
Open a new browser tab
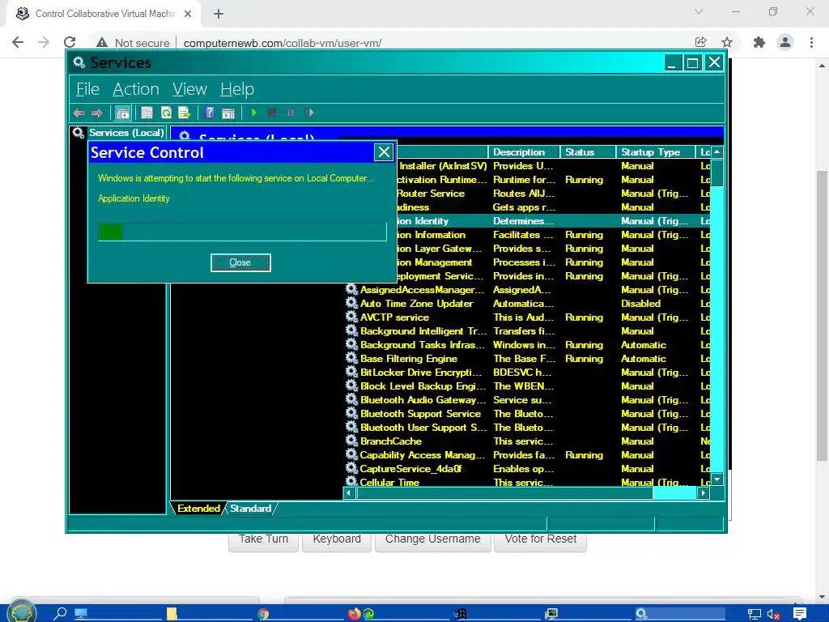click(x=219, y=14)
